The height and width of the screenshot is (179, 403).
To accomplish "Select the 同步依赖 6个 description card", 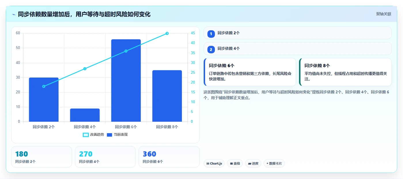I will (250, 72).
